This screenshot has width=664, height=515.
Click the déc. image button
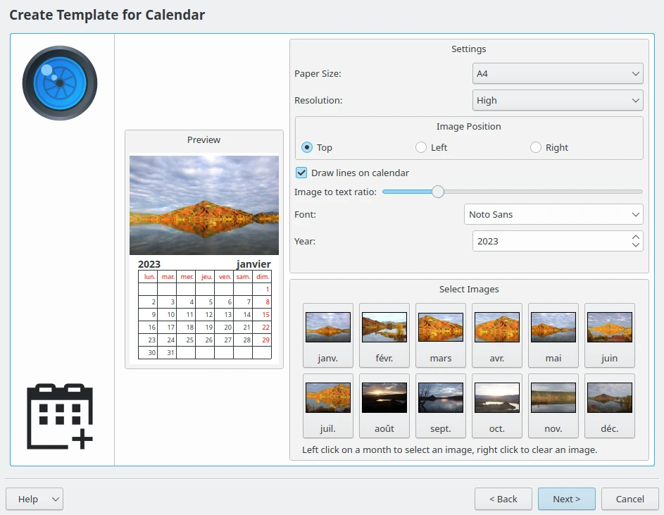[610, 405]
